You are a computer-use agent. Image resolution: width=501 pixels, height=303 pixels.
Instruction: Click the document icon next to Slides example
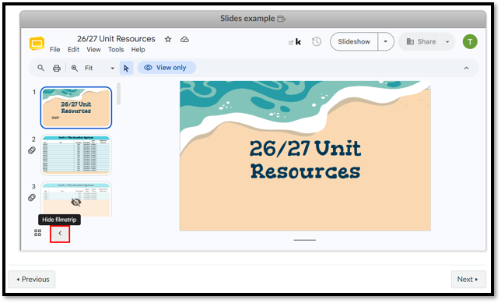coord(281,19)
